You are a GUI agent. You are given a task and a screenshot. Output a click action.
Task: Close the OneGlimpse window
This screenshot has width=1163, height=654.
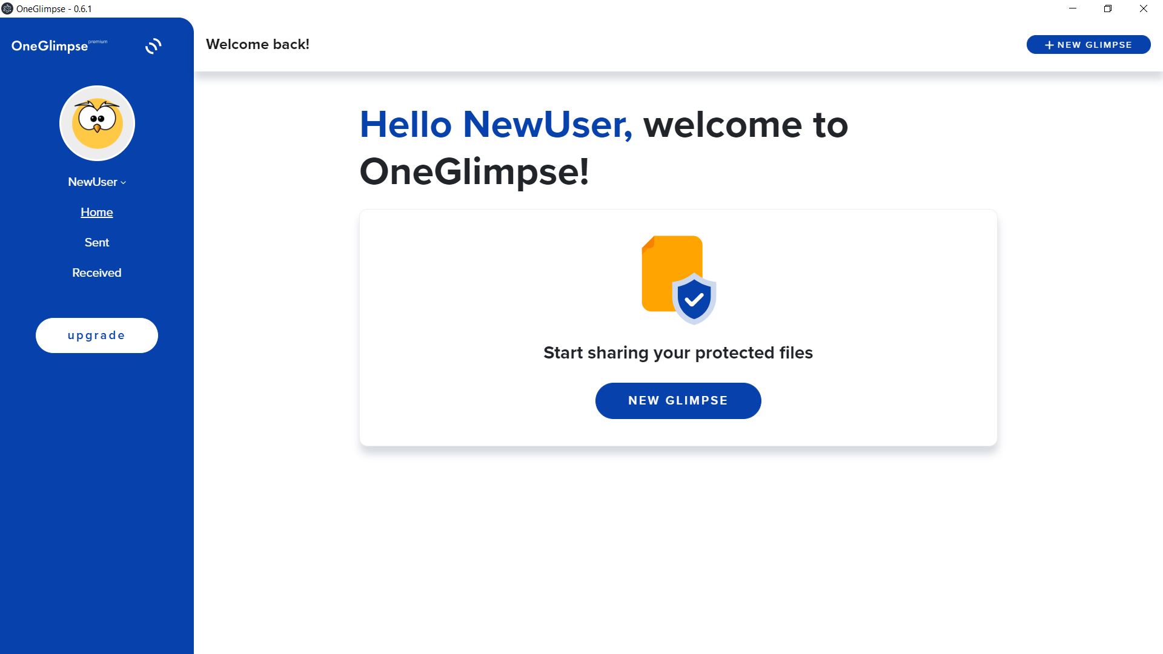[1143, 9]
